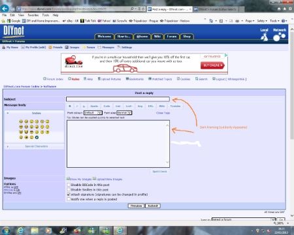Click the AdChoices icon on the banner ad
Screen dimensions: 294x235
(226, 55)
